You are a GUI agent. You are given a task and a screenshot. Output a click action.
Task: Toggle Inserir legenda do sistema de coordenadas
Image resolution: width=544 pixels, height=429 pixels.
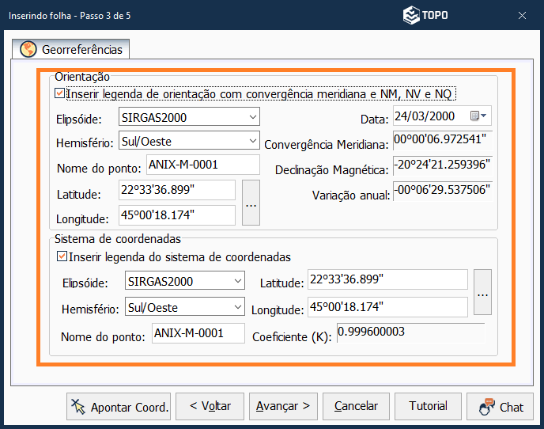coord(62,257)
